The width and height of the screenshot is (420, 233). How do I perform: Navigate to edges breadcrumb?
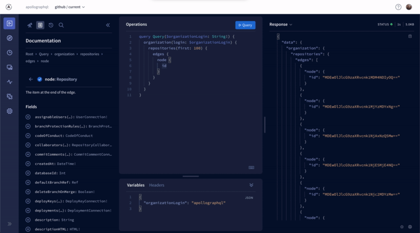click(30, 61)
